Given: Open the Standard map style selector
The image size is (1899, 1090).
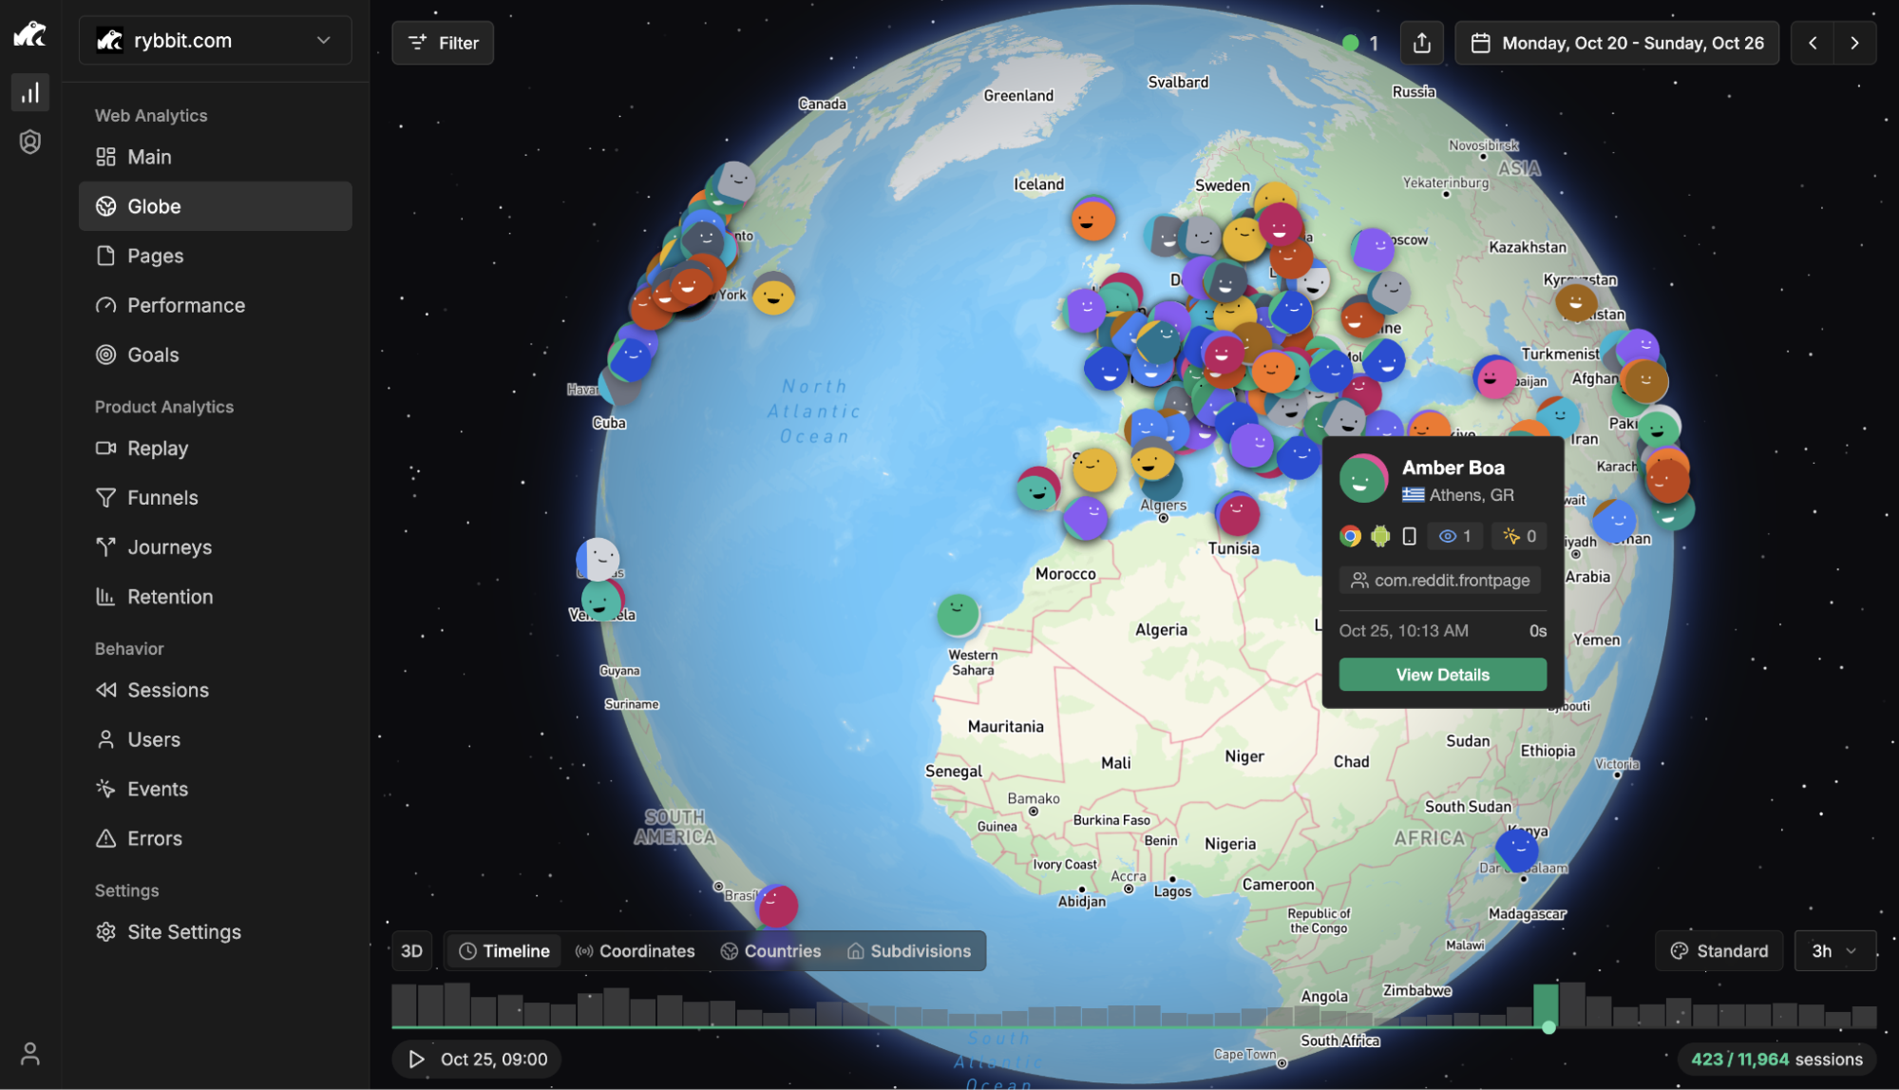Looking at the screenshot, I should pos(1719,950).
